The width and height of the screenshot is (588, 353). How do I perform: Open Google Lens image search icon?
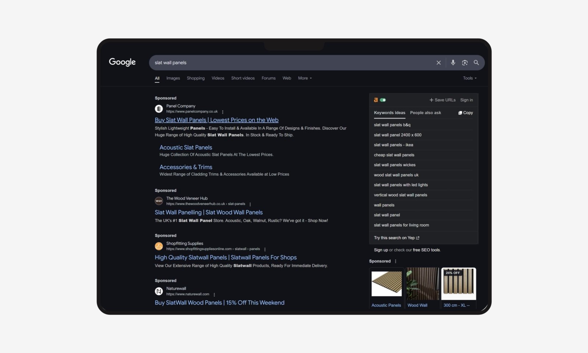[x=465, y=63]
